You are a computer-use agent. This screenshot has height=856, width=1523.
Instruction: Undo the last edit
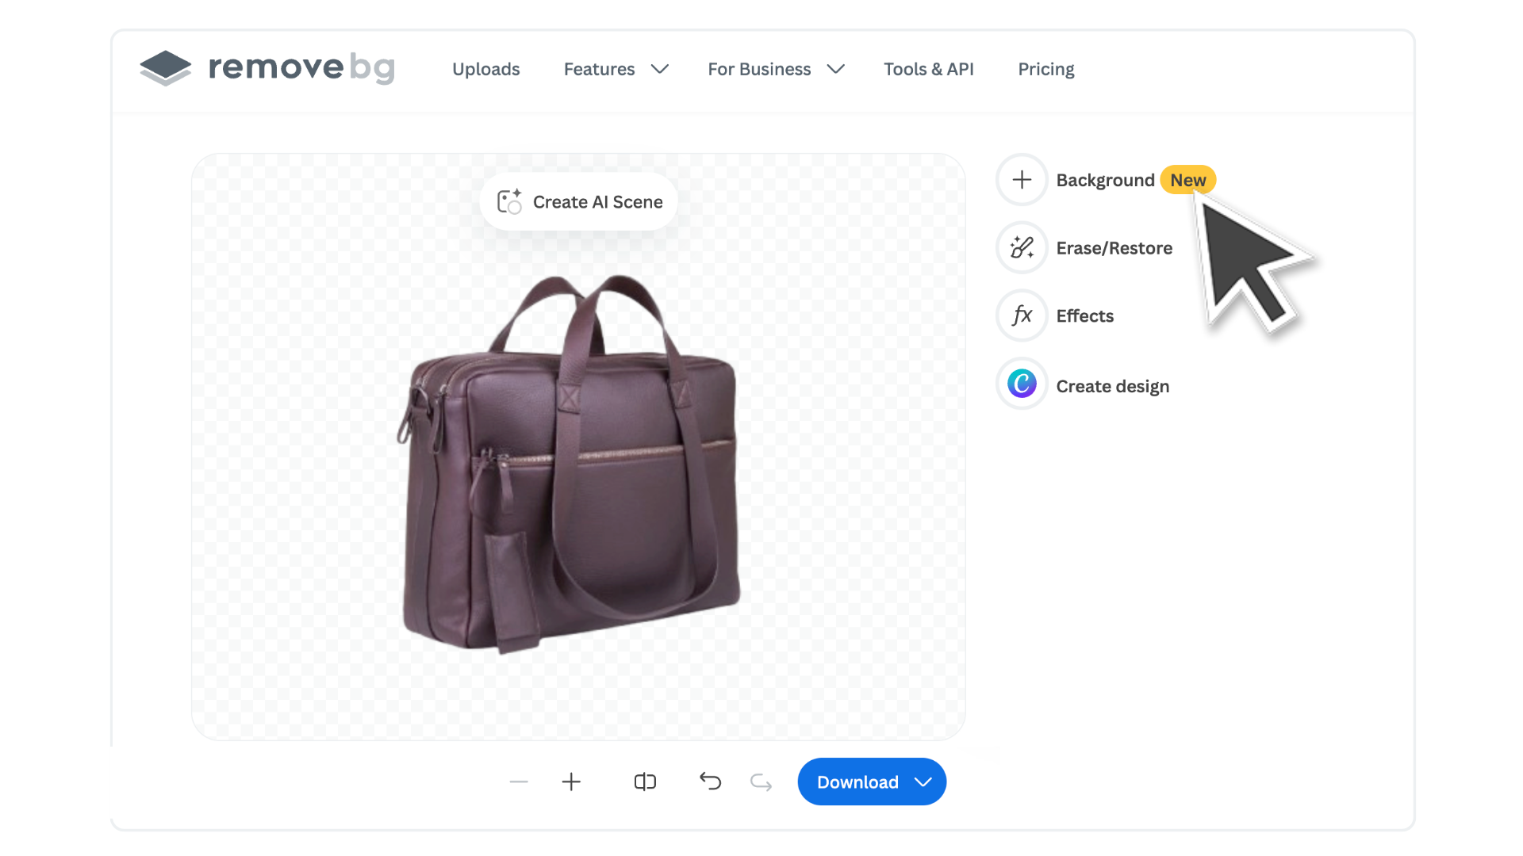710,781
